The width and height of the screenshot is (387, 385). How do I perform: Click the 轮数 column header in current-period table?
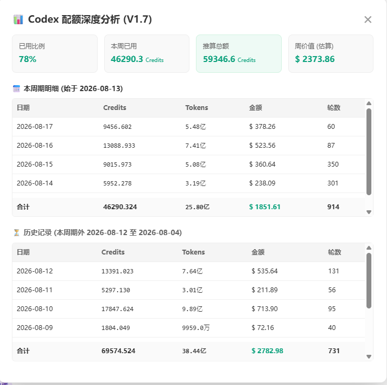(334, 107)
